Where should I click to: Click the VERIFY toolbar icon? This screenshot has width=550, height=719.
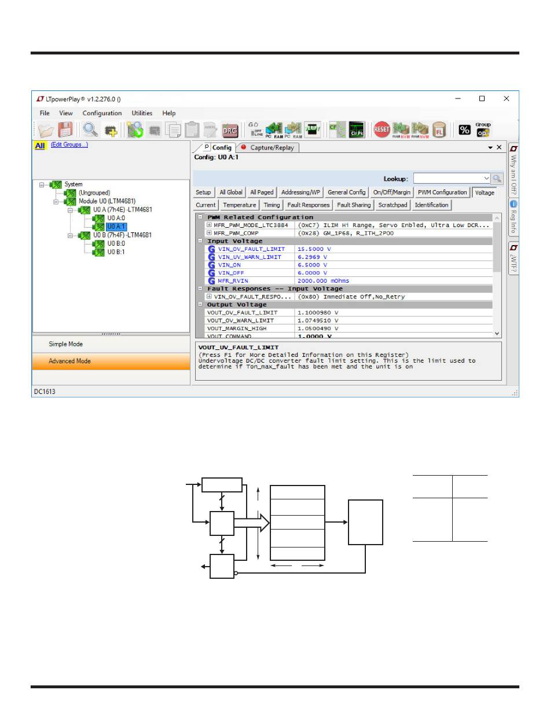(312, 130)
